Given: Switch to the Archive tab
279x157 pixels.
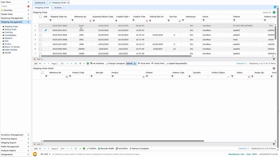Looking at the screenshot, I should pos(58,7).
